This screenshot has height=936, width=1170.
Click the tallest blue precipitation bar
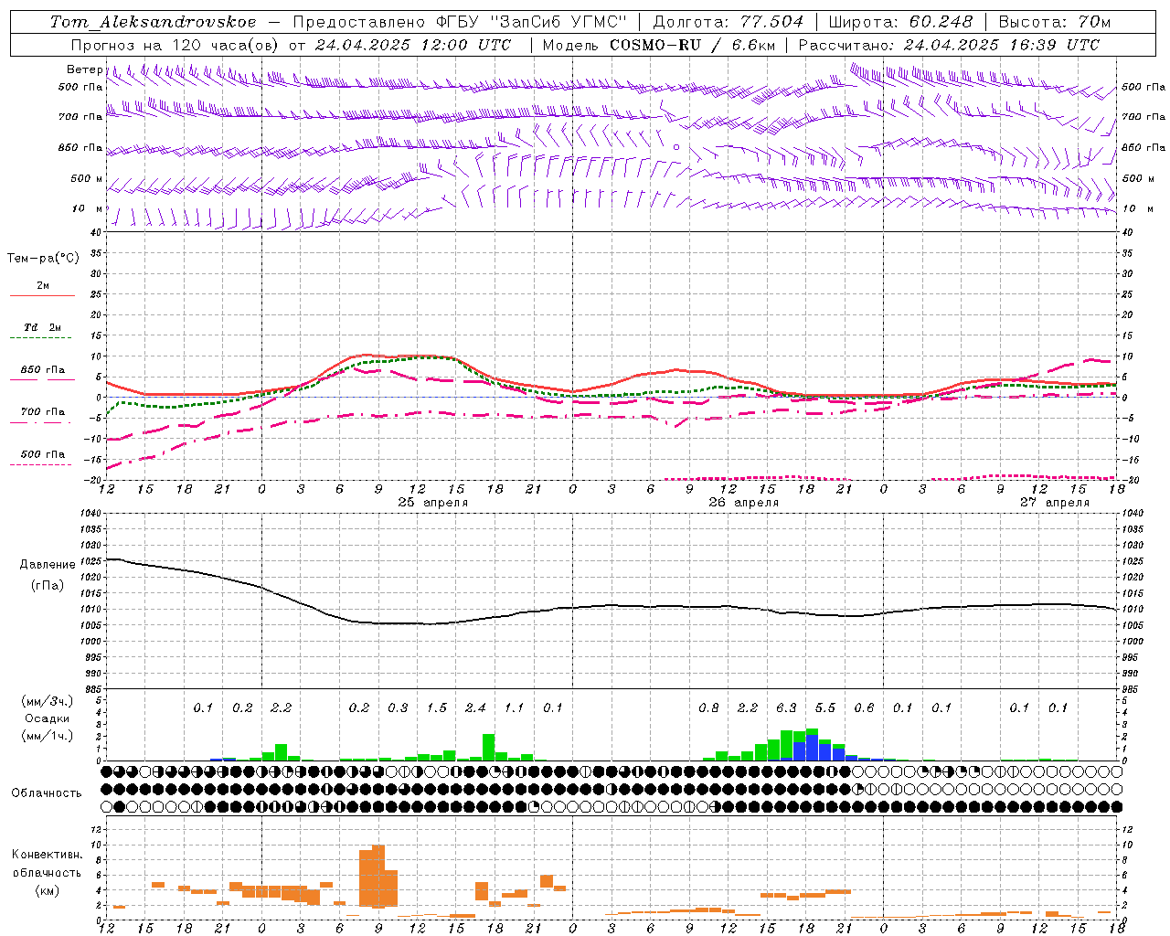pyautogui.click(x=812, y=747)
